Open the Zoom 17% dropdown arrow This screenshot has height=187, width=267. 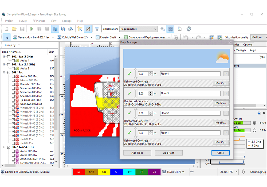click(x=236, y=172)
